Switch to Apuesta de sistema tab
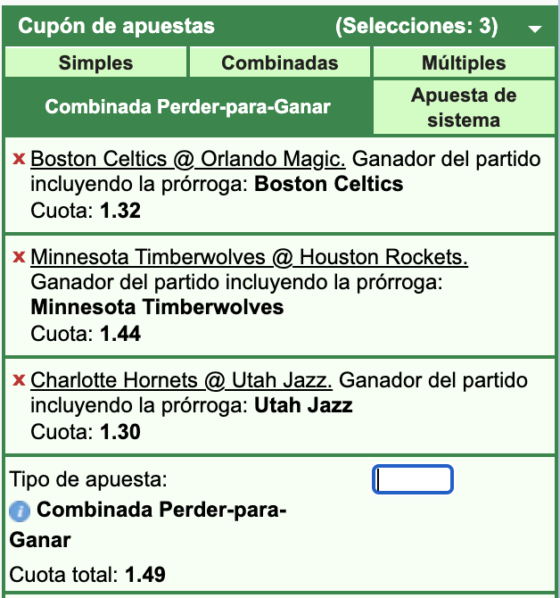560x598 pixels. [x=464, y=107]
